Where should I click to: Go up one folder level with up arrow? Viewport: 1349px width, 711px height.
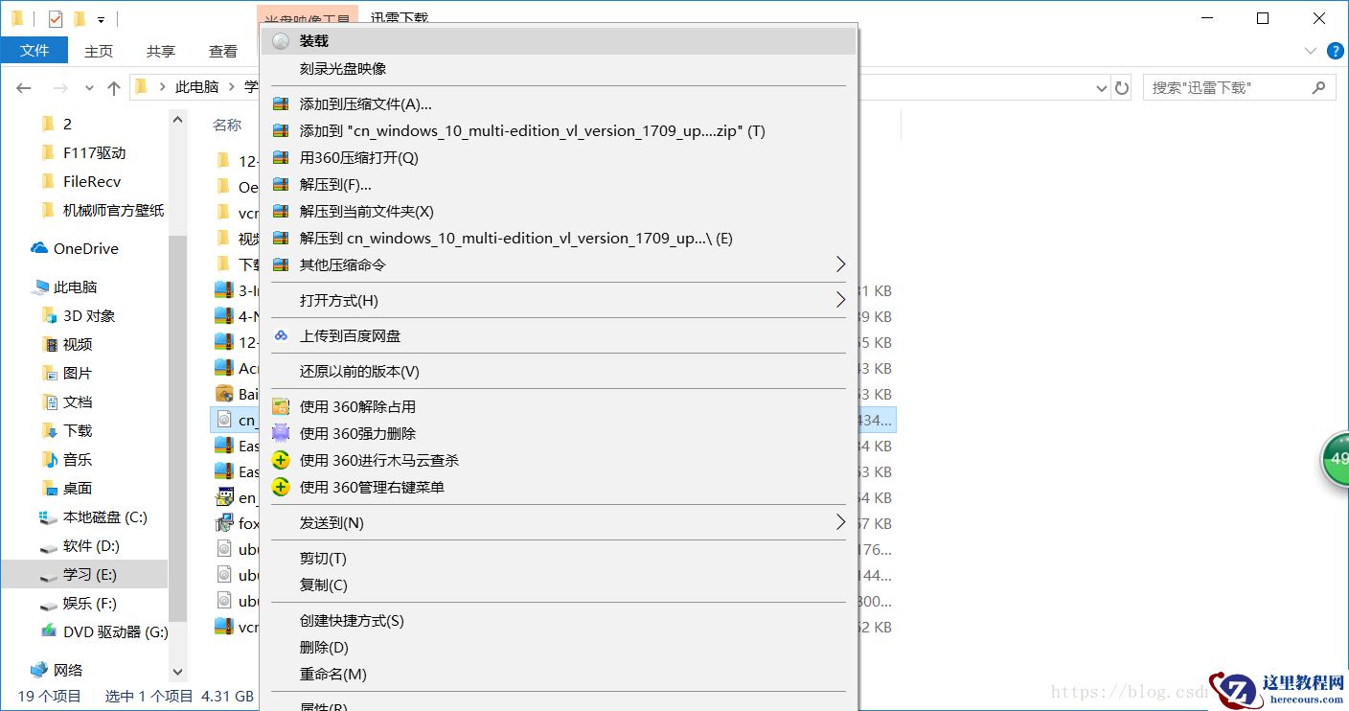(x=114, y=88)
